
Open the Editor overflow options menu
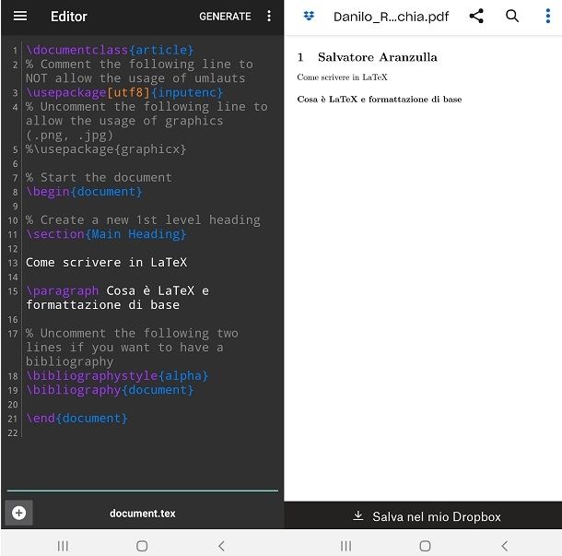click(x=269, y=16)
